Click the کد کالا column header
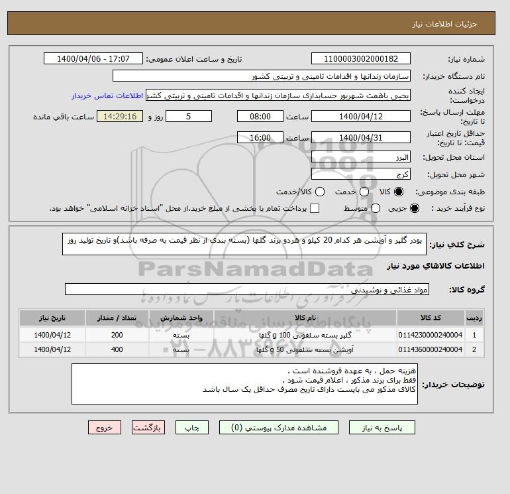 (431, 318)
